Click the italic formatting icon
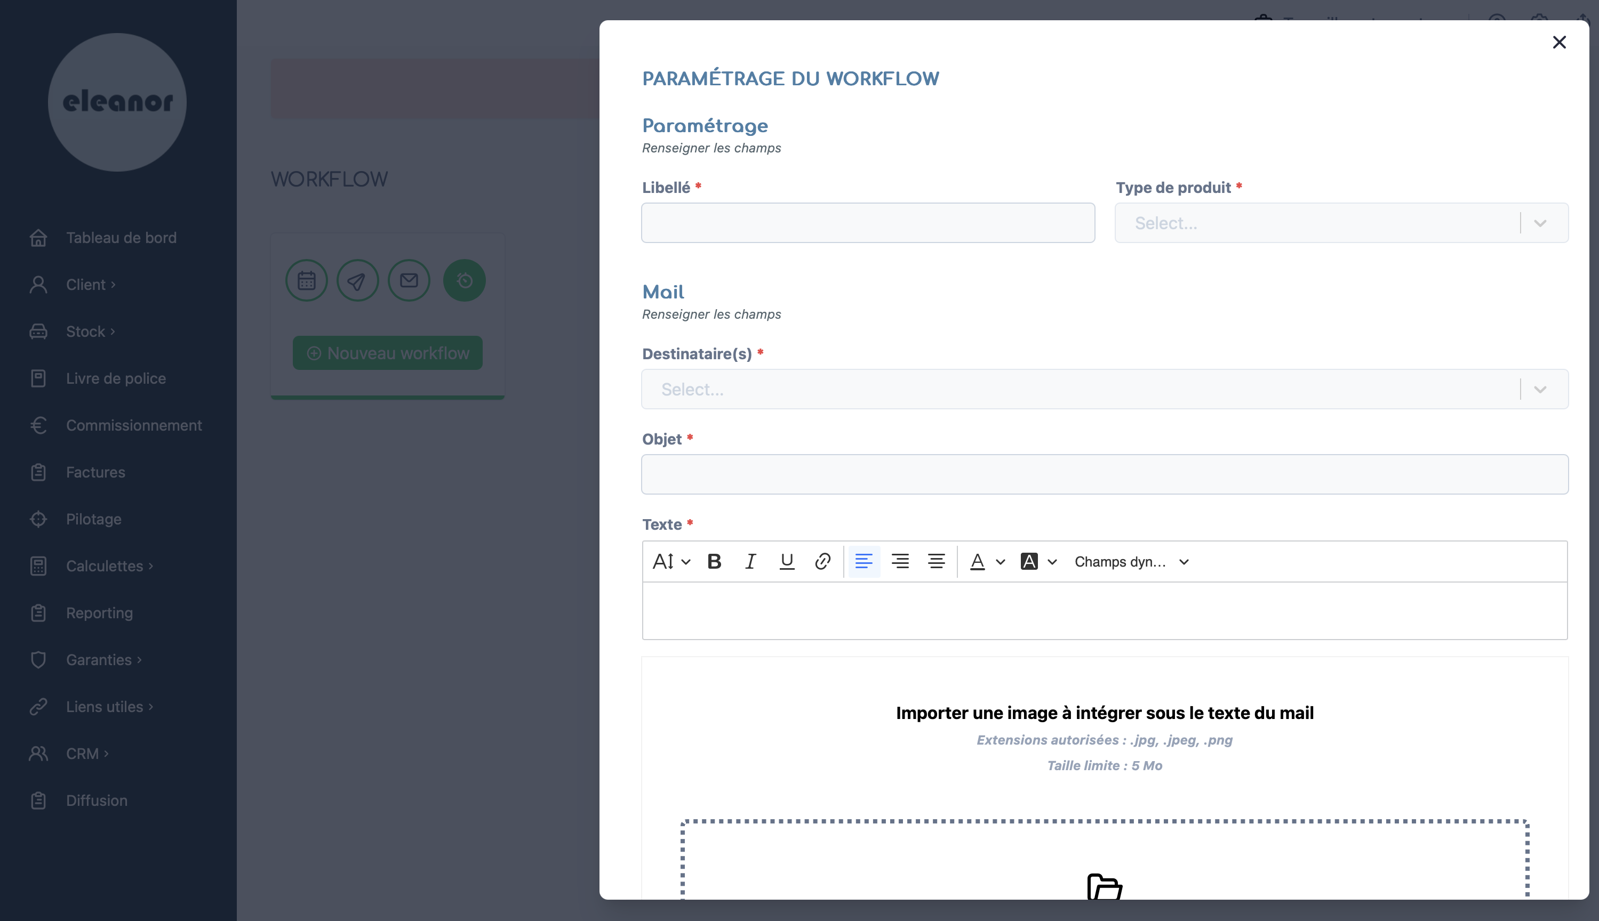 coord(749,561)
